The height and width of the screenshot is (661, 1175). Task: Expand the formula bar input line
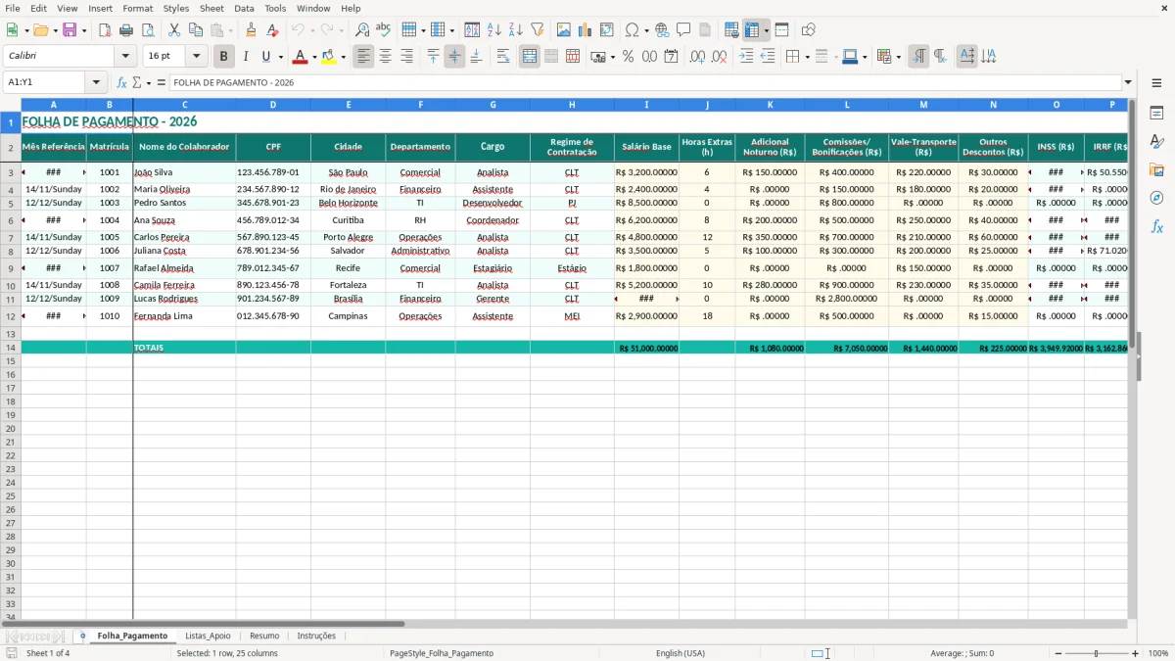tap(1128, 82)
